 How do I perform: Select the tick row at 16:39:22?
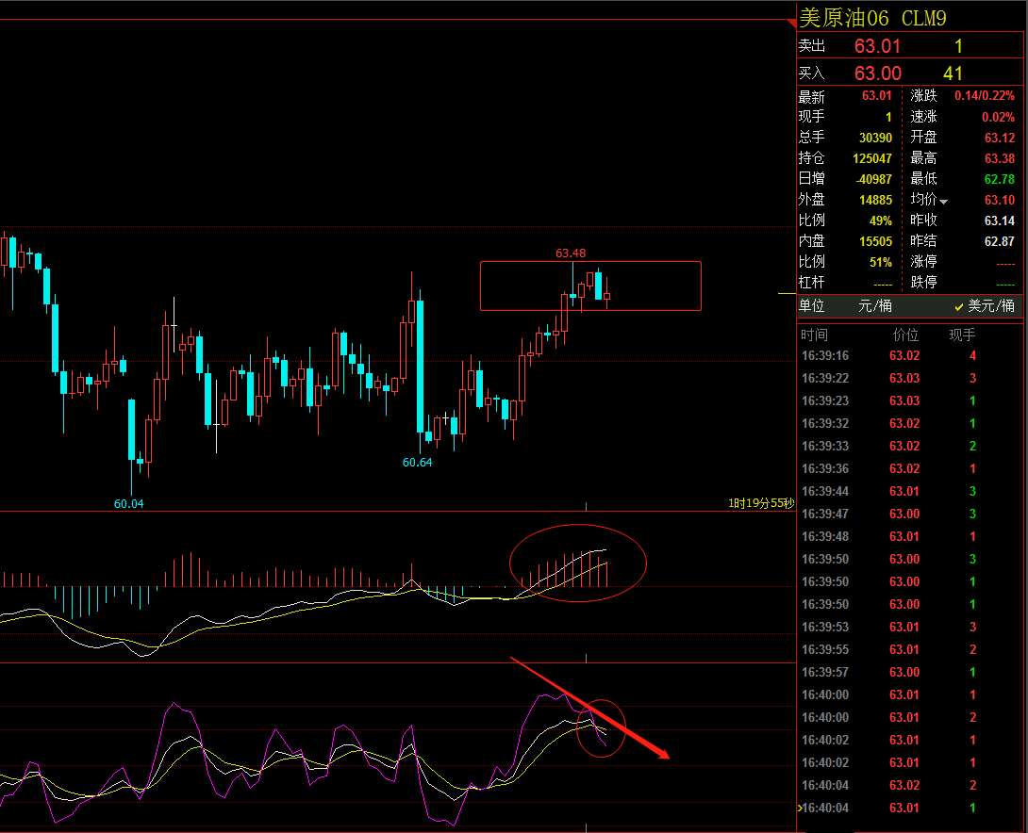click(909, 378)
